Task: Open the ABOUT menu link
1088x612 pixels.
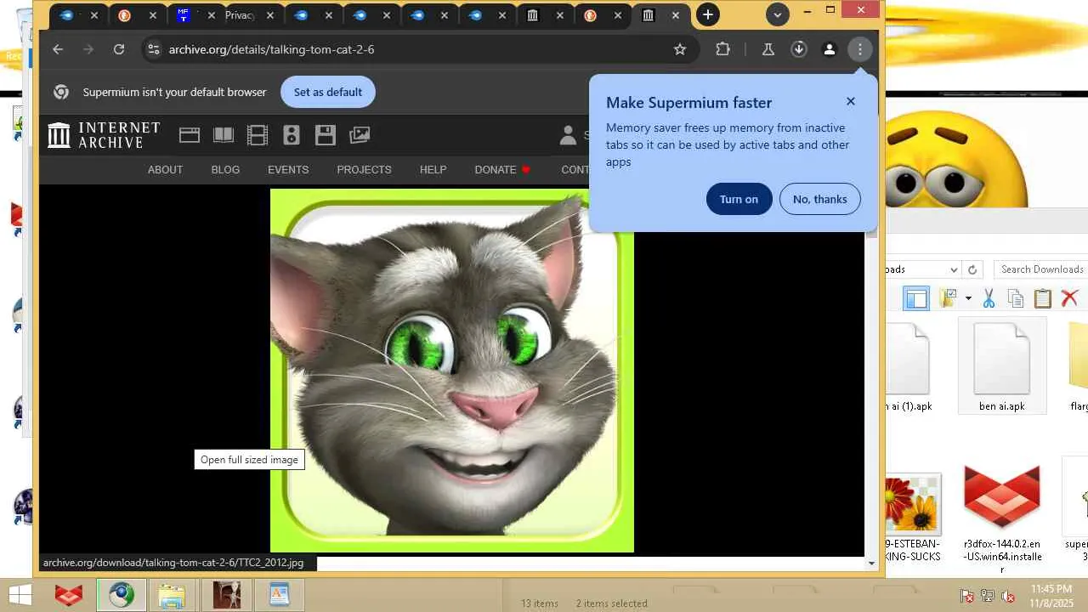Action: [165, 169]
